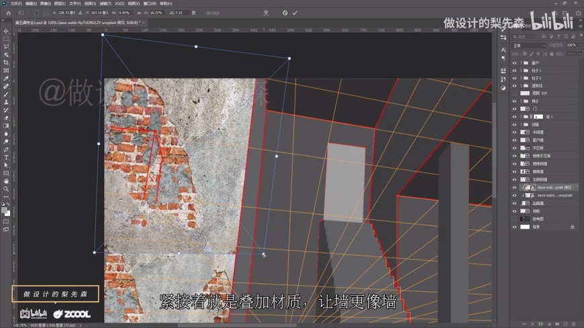584x328 pixels.
Task: Open the 文件(F) menu
Action: tap(16, 3)
